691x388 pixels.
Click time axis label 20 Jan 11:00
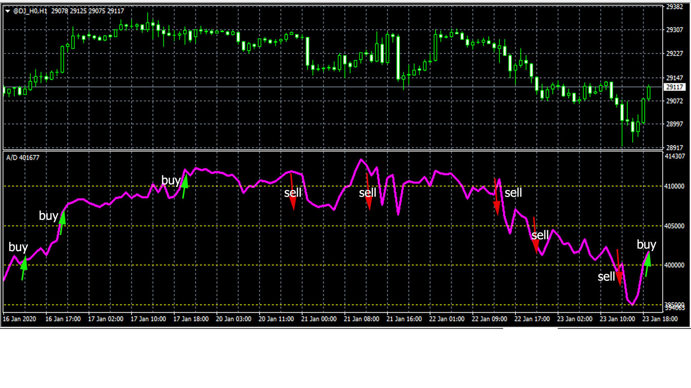coord(277,319)
